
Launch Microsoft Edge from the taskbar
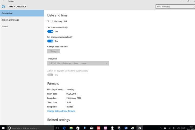pos(64,128)
